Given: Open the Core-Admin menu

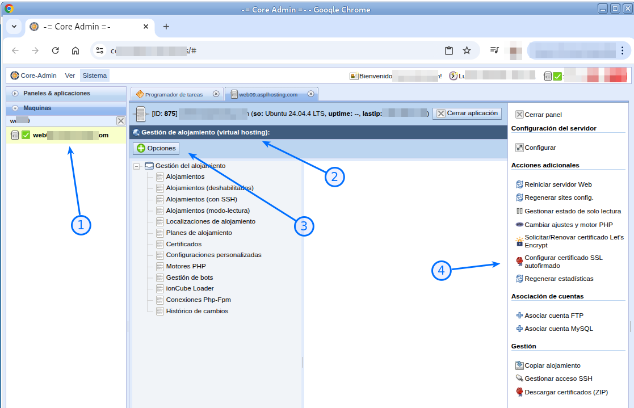Looking at the screenshot, I should [x=33, y=75].
